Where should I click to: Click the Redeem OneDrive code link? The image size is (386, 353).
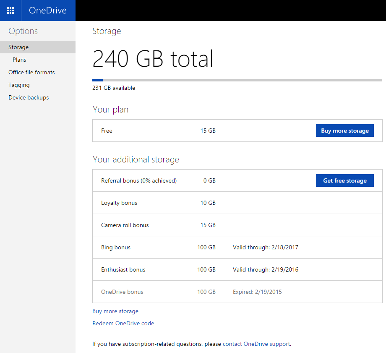click(123, 324)
